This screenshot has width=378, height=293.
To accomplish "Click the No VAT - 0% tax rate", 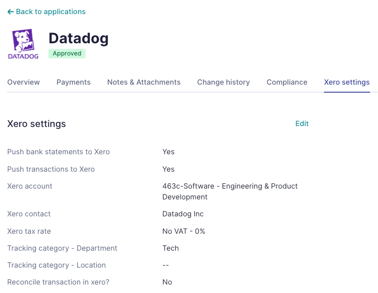I will (x=184, y=231).
